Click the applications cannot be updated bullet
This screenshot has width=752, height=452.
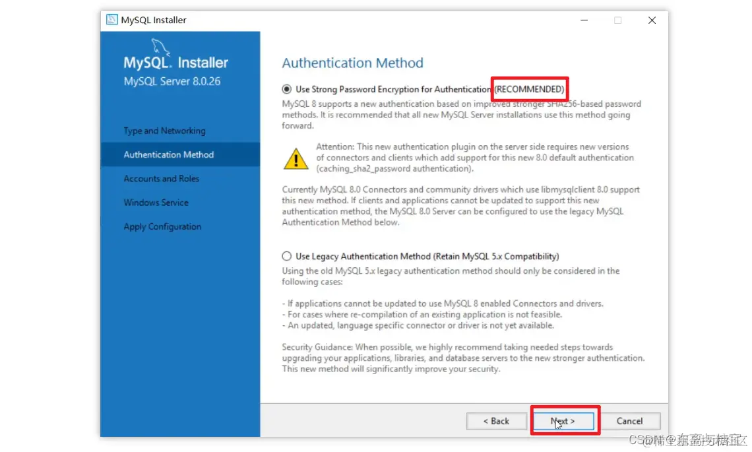[x=443, y=304]
